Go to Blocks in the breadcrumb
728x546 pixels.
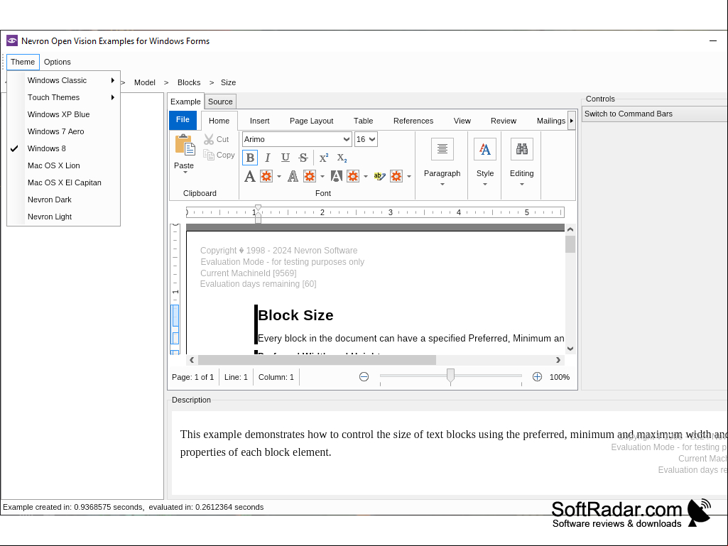[189, 82]
